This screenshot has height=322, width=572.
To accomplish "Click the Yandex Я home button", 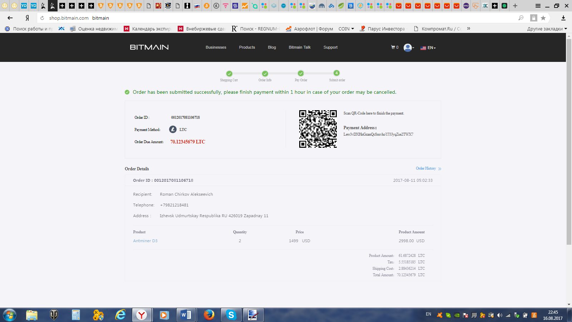I will (27, 18).
